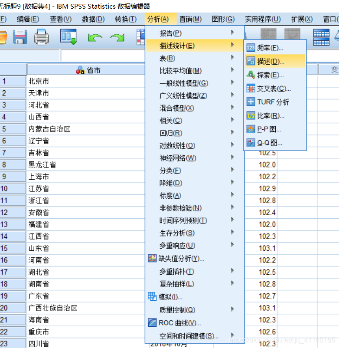Open the 实用程序(U) menu
Viewport: 339px width, 348px height.
[263, 19]
